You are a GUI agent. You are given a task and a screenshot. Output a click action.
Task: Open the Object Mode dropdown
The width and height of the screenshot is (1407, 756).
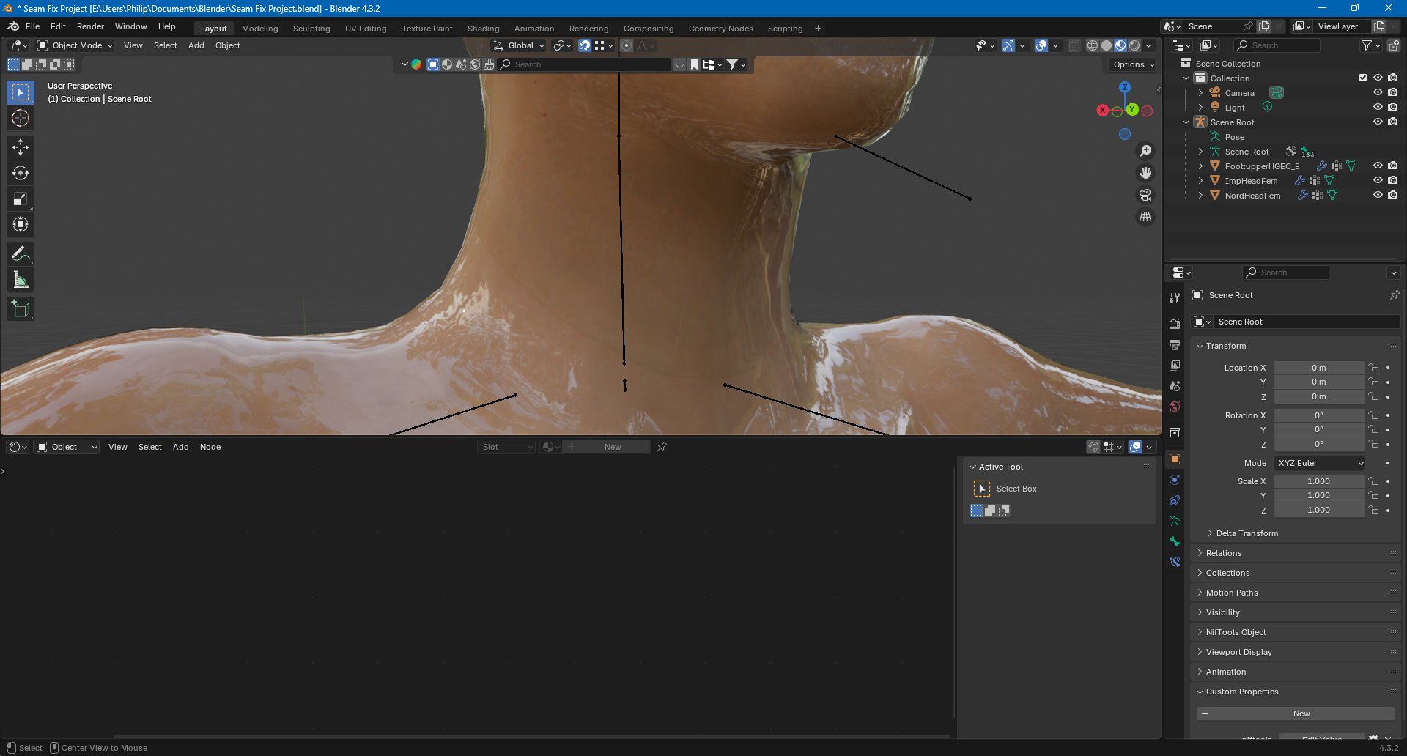click(x=75, y=45)
